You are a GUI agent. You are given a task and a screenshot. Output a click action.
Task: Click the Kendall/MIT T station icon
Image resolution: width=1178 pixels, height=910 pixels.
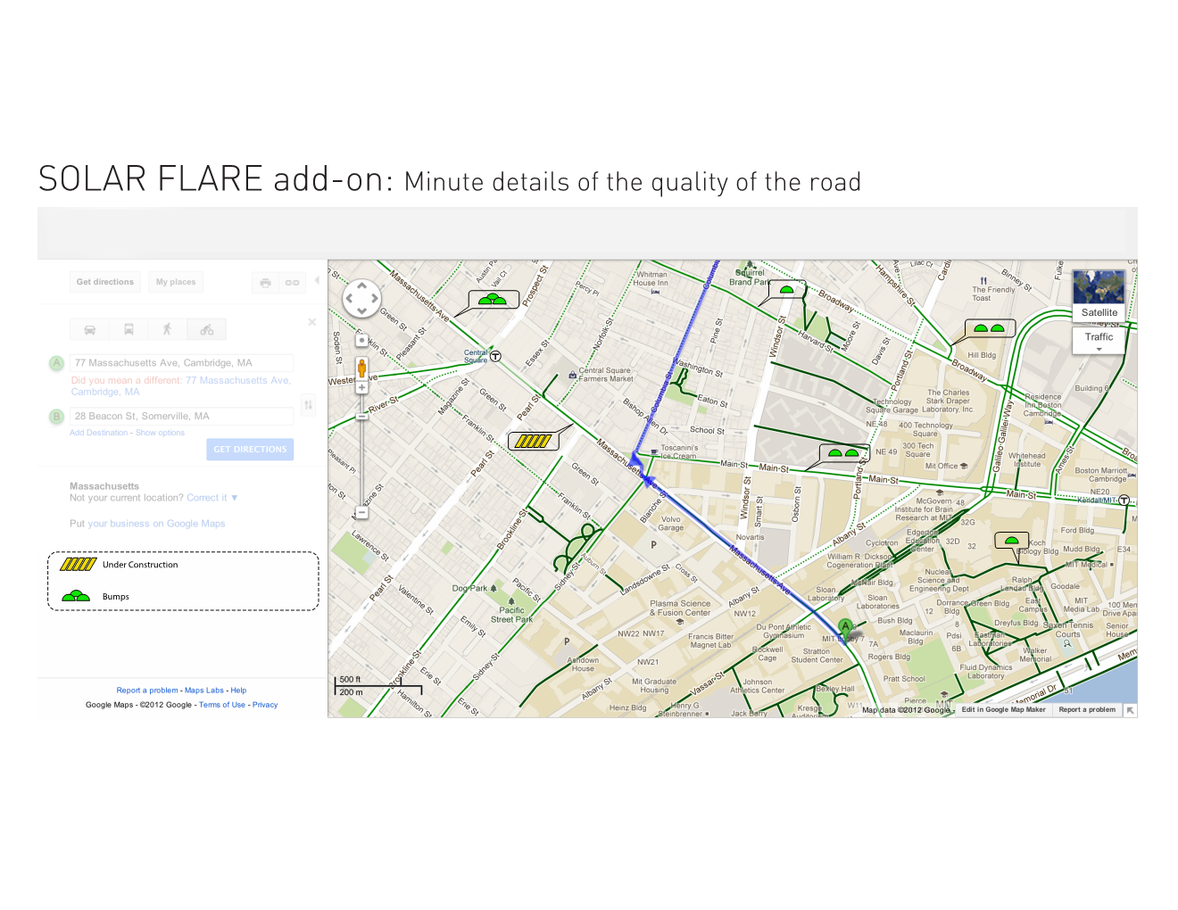pos(1124,500)
